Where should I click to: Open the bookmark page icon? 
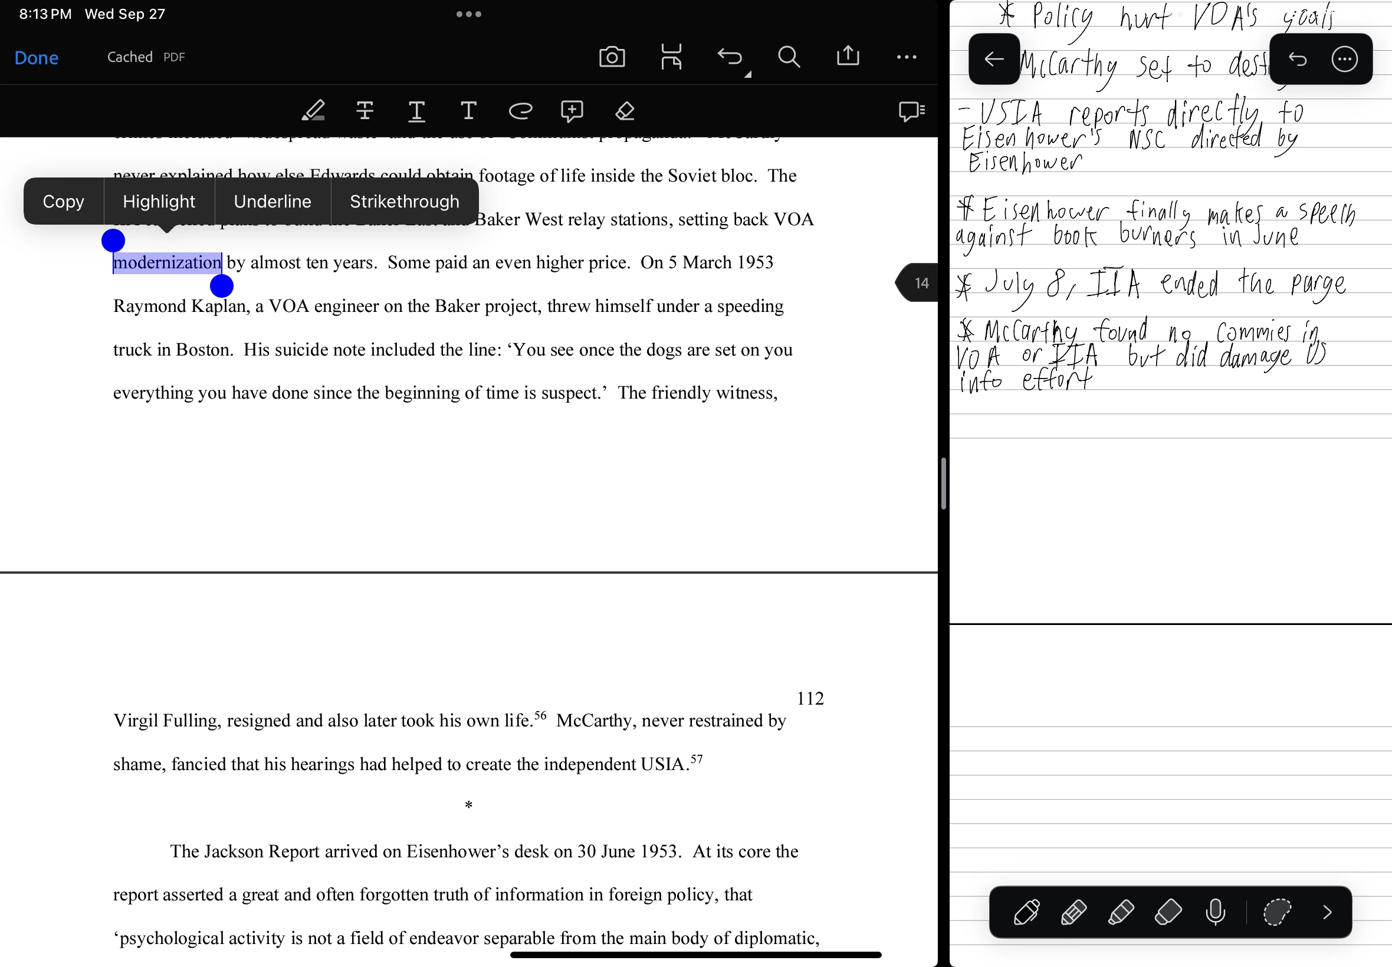coord(671,57)
